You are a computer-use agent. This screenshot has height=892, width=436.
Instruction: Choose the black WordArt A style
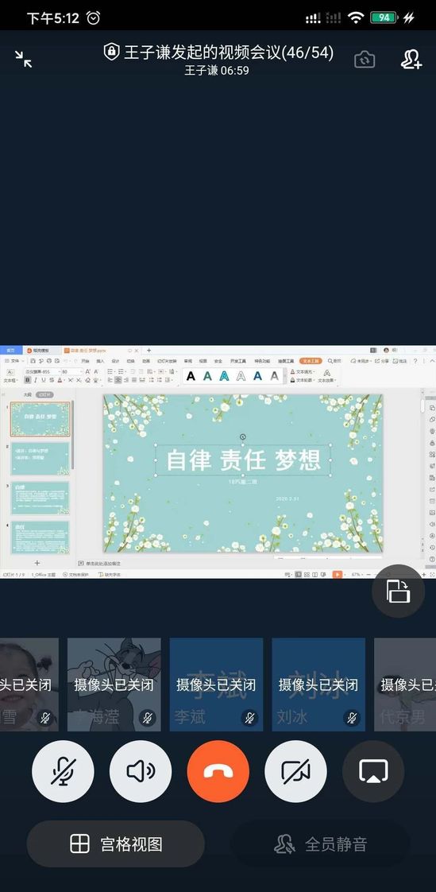(191, 375)
